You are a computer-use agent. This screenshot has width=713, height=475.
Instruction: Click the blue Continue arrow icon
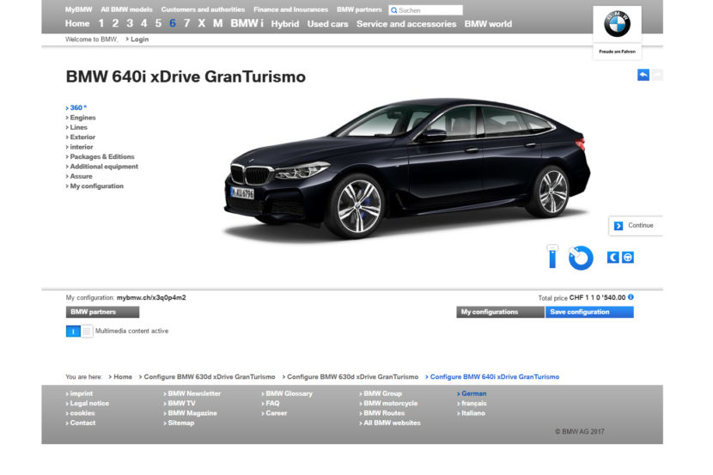pos(619,226)
